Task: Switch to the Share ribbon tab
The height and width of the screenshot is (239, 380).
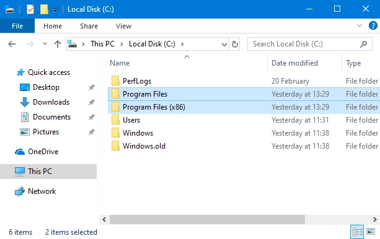Action: coord(89,26)
